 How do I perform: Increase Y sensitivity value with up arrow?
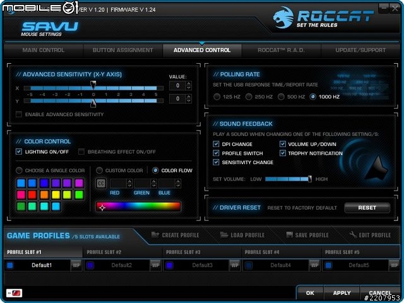[189, 97]
